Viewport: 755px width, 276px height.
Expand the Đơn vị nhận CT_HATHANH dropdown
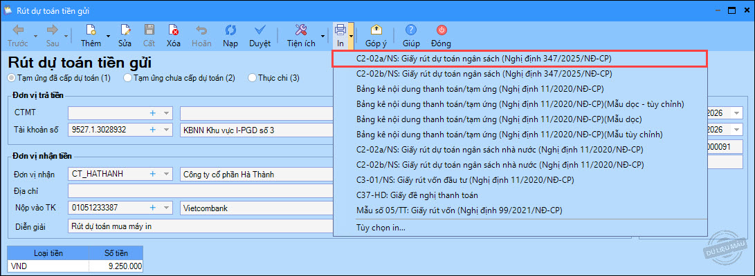coord(166,173)
